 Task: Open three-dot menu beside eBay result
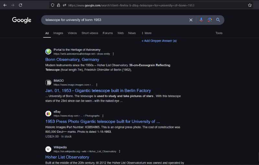pos(103,116)
